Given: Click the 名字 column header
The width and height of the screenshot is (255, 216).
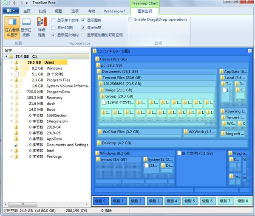Looking at the screenshot, I should pyautogui.click(x=8, y=50).
